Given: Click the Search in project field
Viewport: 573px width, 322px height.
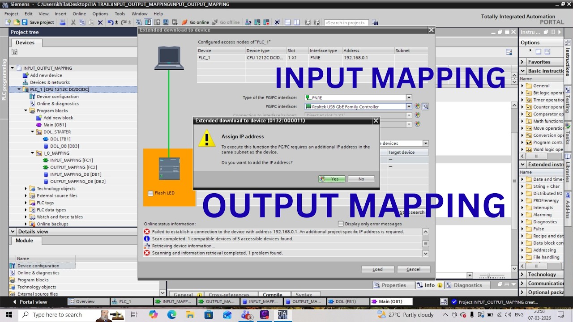Looking at the screenshot, I should point(346,22).
